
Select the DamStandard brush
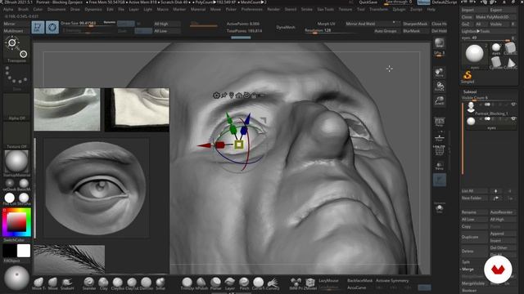(x=147, y=284)
